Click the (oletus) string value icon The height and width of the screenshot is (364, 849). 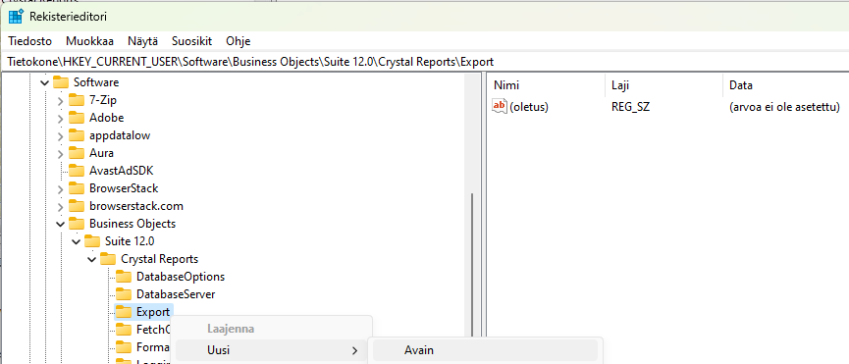(500, 107)
